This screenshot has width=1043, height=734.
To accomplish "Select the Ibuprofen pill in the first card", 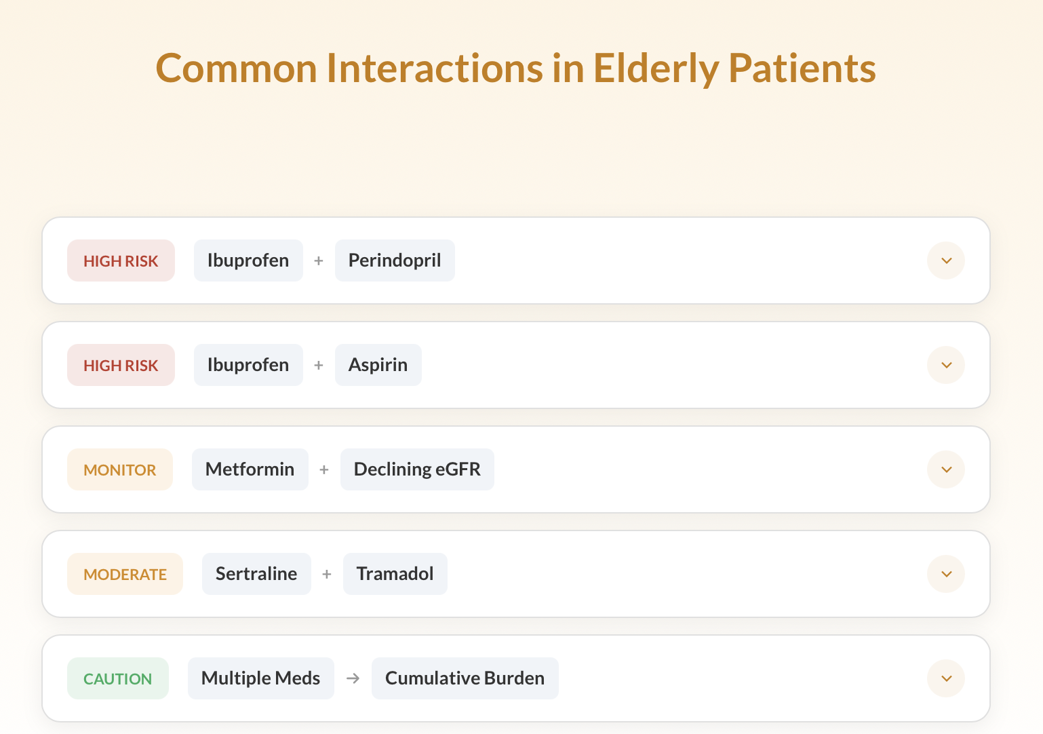I will pos(248,260).
